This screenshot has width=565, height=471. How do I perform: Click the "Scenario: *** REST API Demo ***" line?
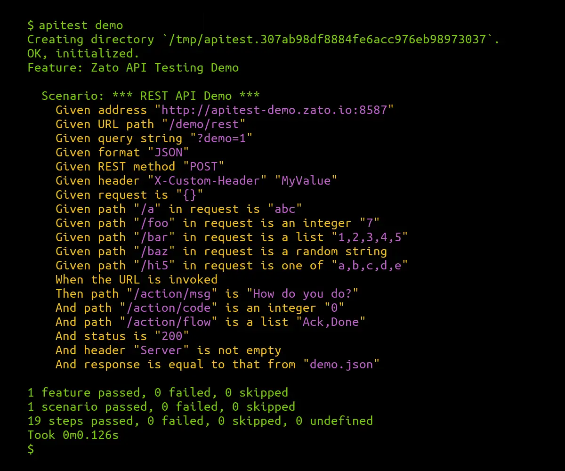click(x=151, y=96)
